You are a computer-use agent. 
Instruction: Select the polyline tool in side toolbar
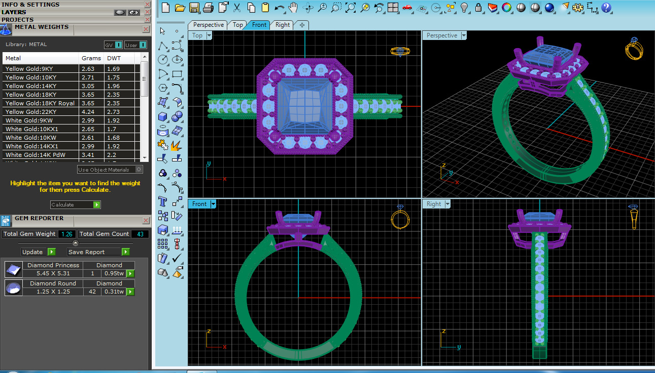pyautogui.click(x=163, y=46)
